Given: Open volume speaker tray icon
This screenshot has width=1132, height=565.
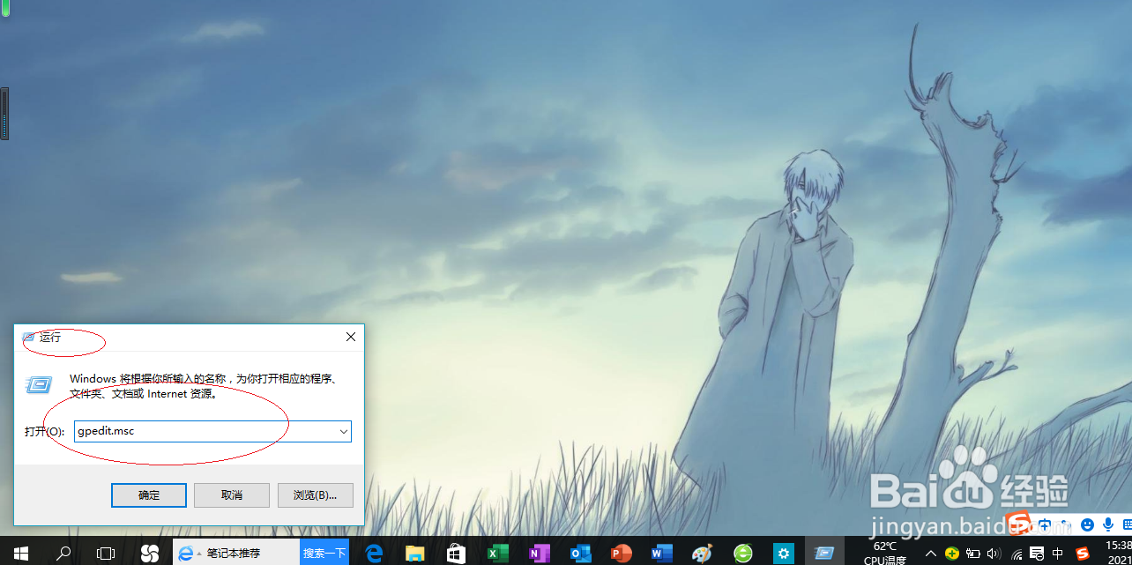Looking at the screenshot, I should 994,554.
